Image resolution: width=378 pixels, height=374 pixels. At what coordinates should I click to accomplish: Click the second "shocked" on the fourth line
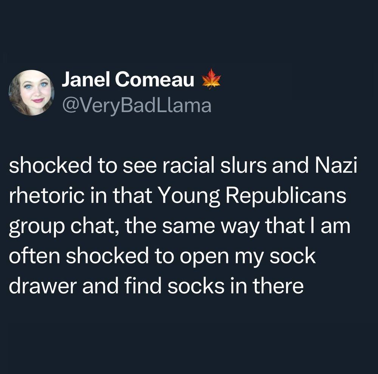click(x=107, y=256)
